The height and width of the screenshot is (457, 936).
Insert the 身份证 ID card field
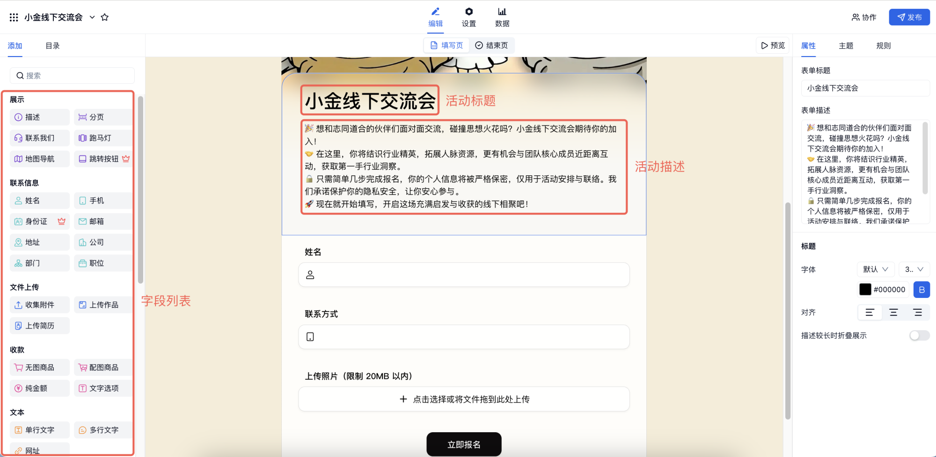coord(39,222)
